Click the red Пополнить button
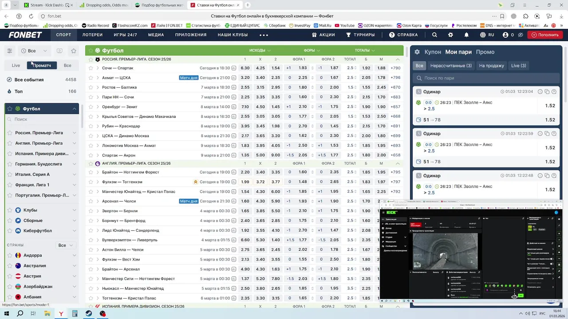Image resolution: width=568 pixels, height=319 pixels. (545, 35)
